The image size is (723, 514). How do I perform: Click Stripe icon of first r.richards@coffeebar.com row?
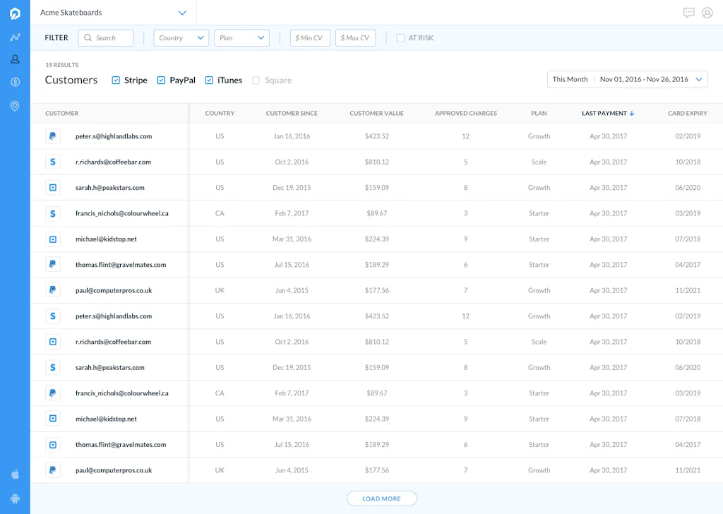coord(52,162)
